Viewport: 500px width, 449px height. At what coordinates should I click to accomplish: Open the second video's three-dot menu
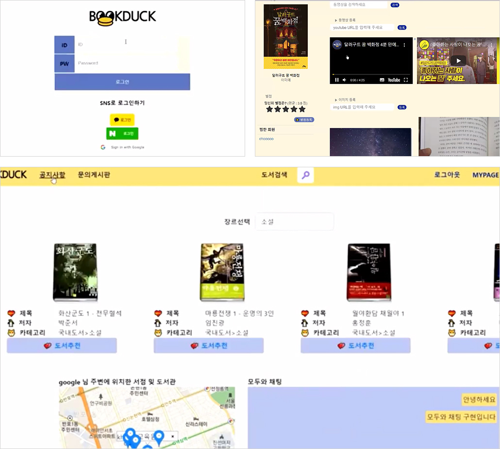491,45
